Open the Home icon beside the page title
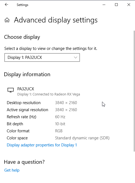Viewport: 135px width, 183px height. coord(7,20)
